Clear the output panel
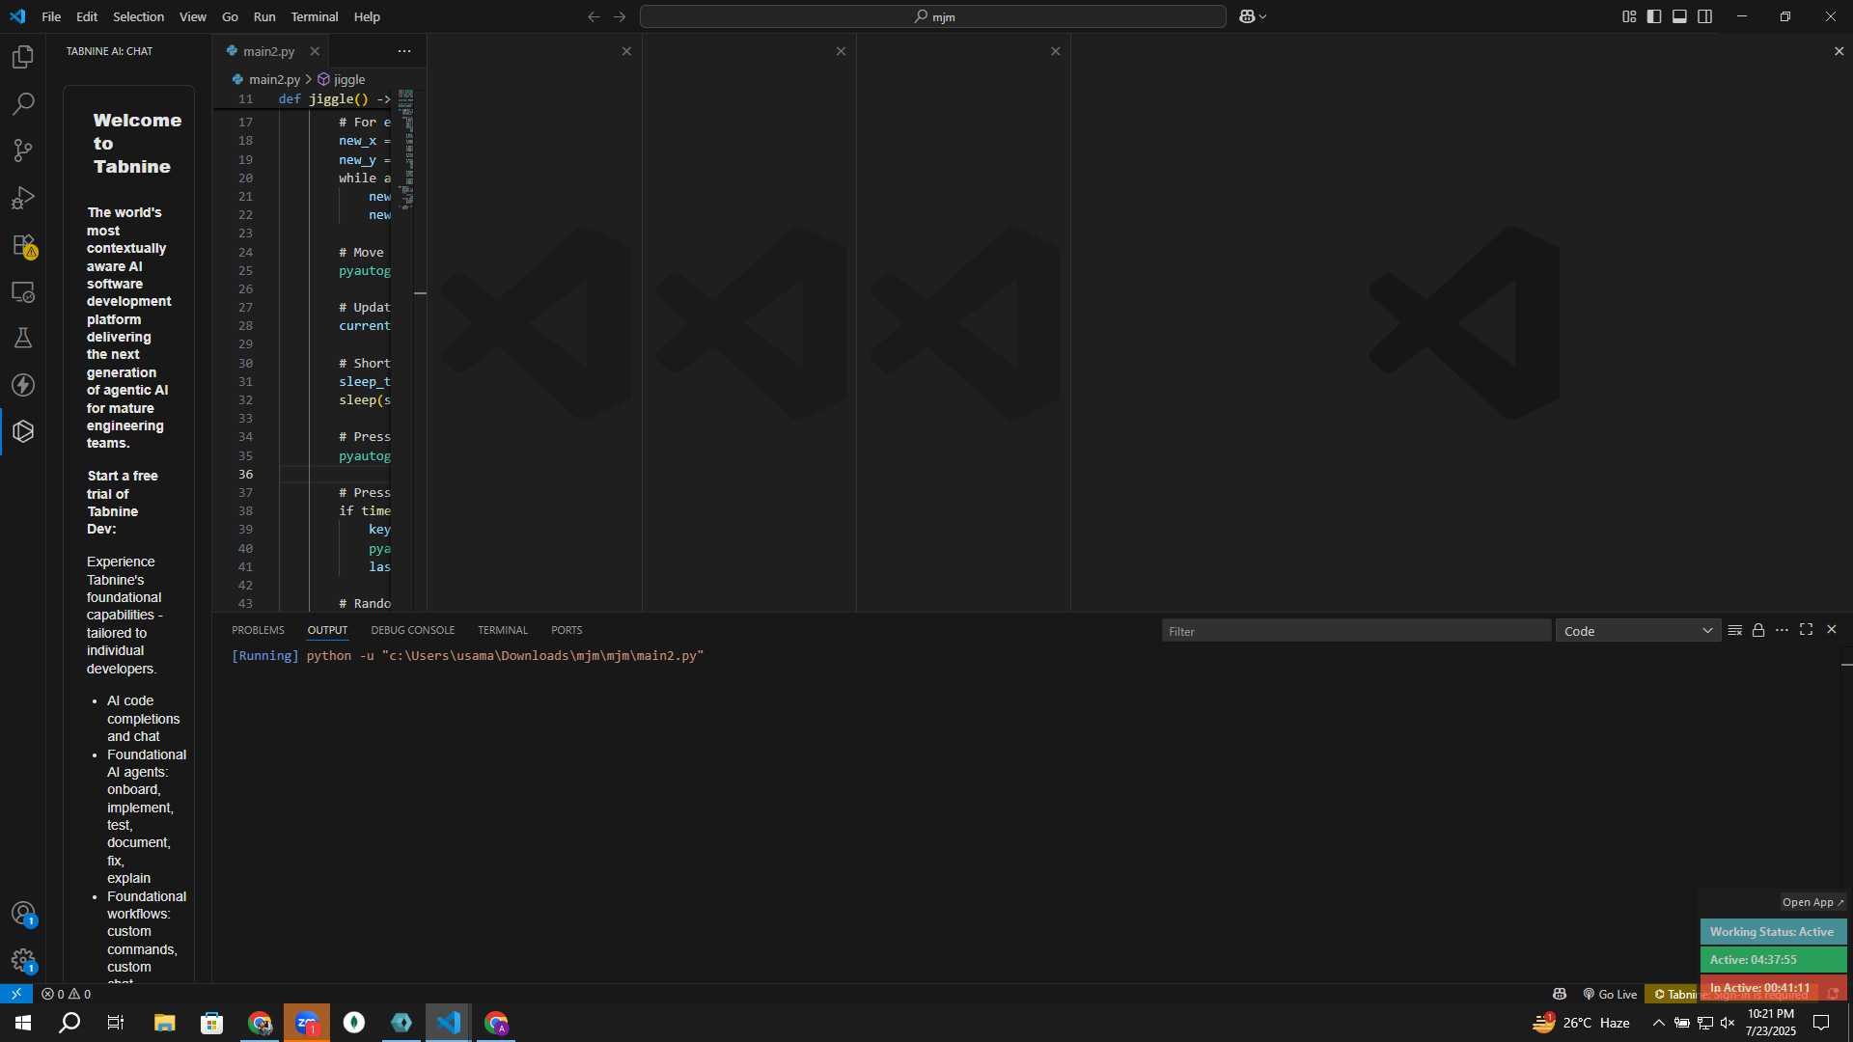Viewport: 1853px width, 1042px height. 1734,630
